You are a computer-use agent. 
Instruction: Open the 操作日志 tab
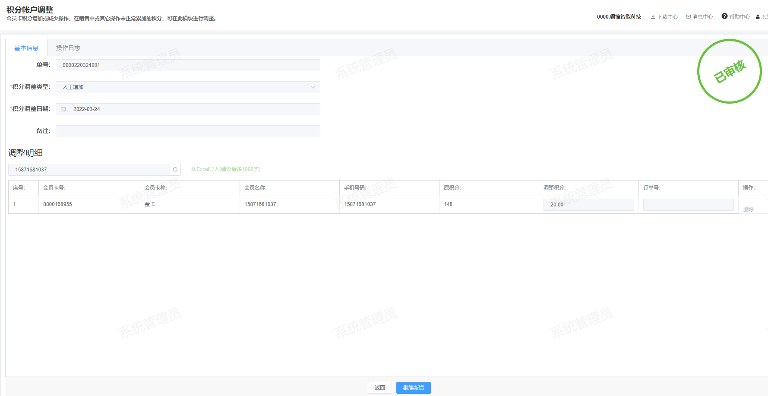pyautogui.click(x=68, y=48)
